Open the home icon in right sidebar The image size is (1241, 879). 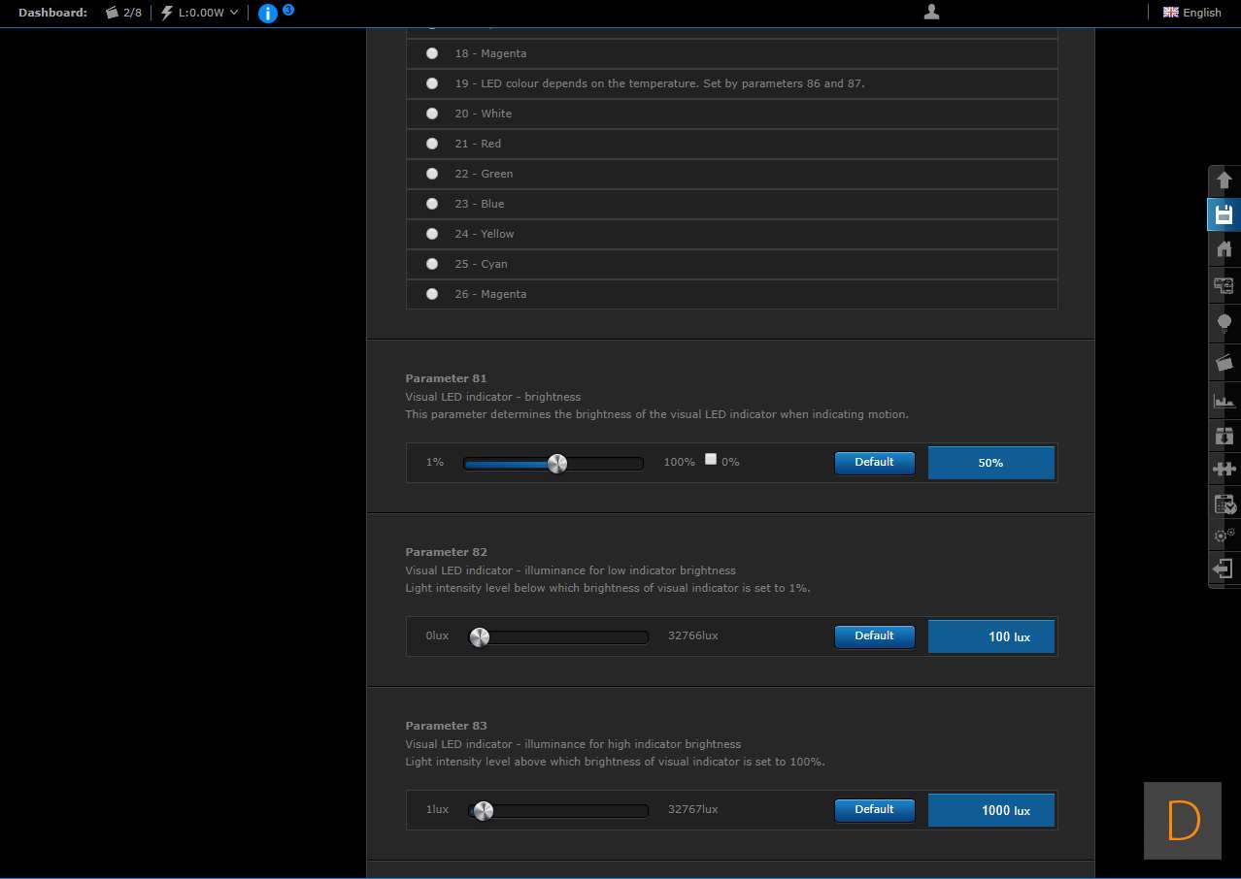point(1224,249)
